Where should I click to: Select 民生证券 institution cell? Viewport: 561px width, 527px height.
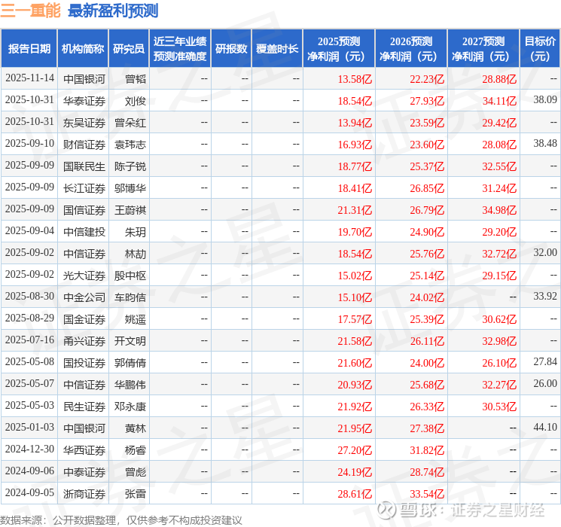point(84,407)
